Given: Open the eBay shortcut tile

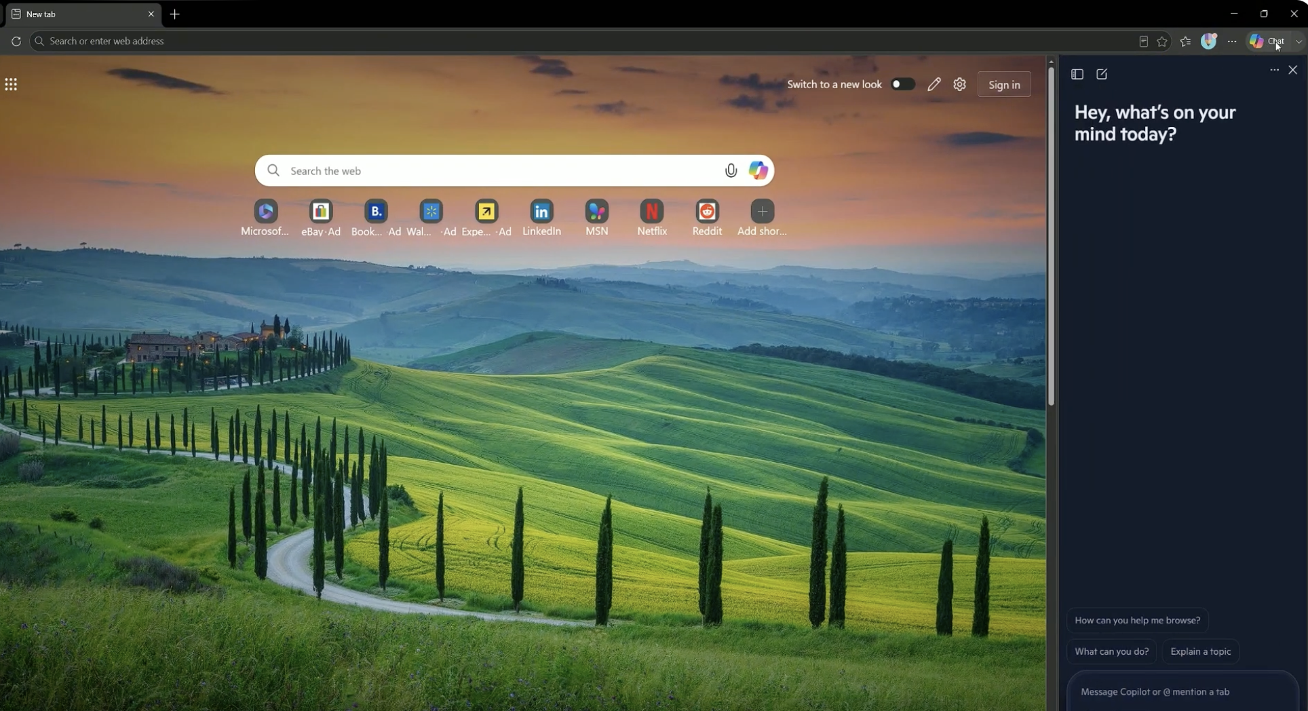Looking at the screenshot, I should coord(321,218).
